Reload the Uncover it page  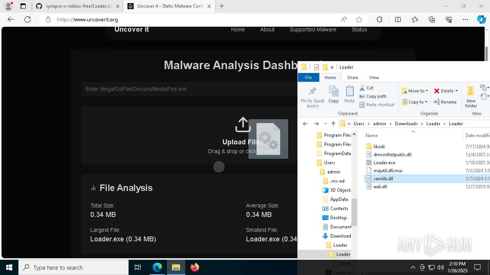coord(28,19)
